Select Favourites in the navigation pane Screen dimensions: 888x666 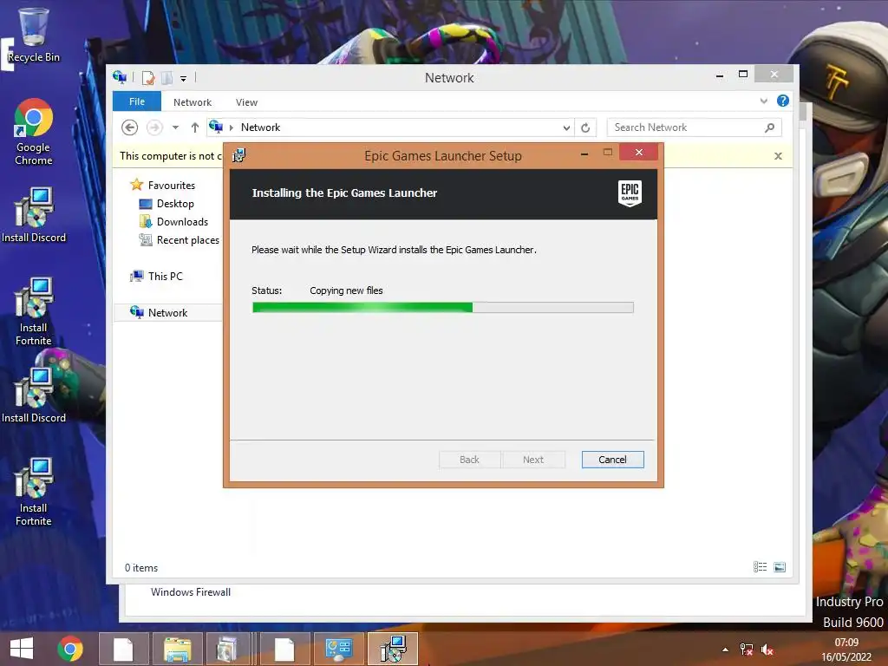coord(162,186)
